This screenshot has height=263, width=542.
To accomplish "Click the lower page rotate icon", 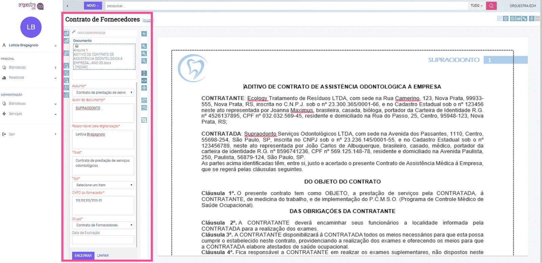I will tap(144, 107).
